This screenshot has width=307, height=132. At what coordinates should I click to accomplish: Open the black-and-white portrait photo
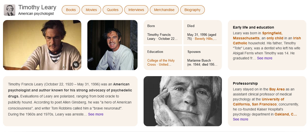click(182, 101)
